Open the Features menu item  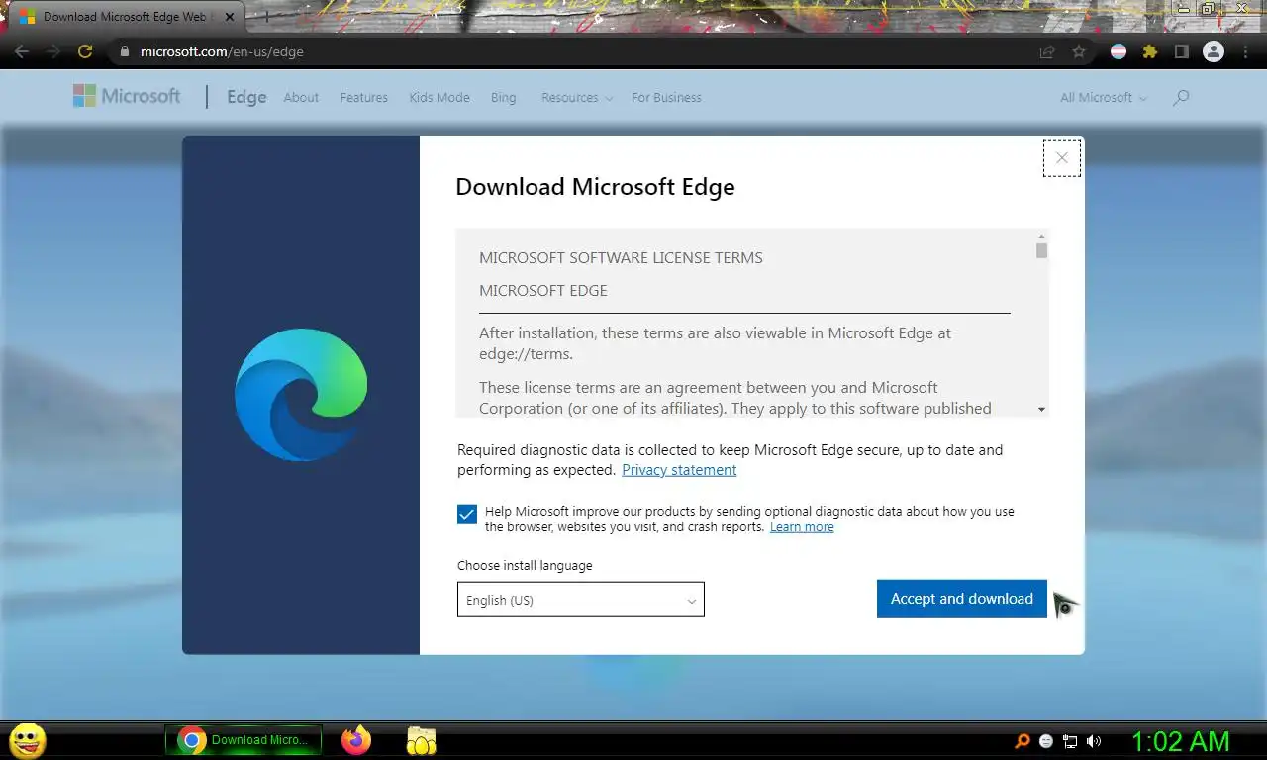tap(363, 97)
